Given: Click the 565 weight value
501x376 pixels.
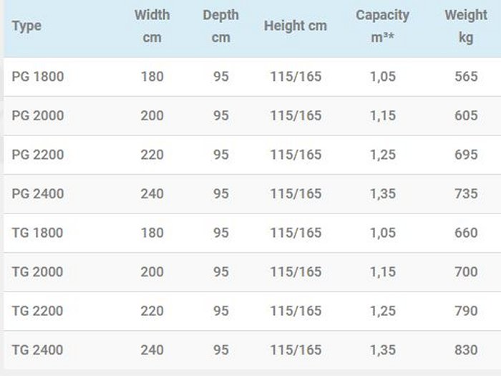Looking at the screenshot, I should 466,77.
